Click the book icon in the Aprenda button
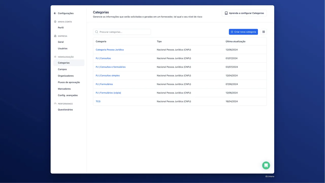This screenshot has height=183, width=325. pyautogui.click(x=226, y=13)
